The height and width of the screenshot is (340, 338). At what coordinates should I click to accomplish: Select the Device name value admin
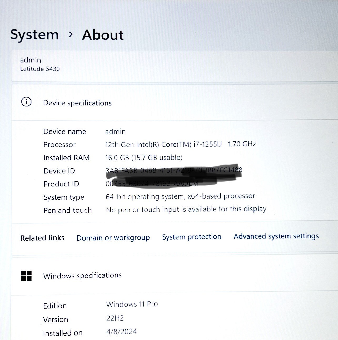pos(115,131)
